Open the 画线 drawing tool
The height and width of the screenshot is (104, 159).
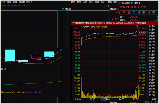pos(97,2)
